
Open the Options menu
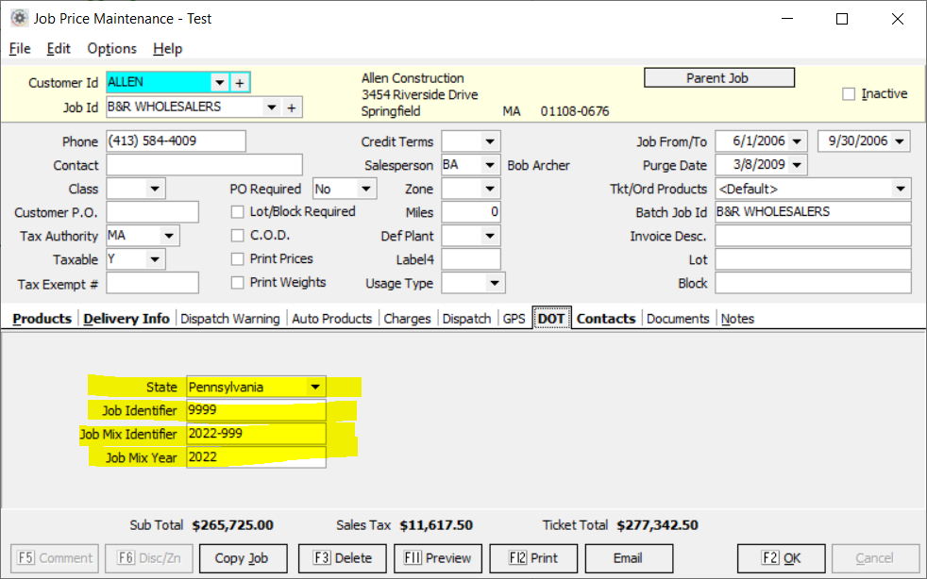click(x=111, y=49)
